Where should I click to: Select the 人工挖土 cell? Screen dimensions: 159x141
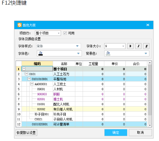tap(64, 84)
